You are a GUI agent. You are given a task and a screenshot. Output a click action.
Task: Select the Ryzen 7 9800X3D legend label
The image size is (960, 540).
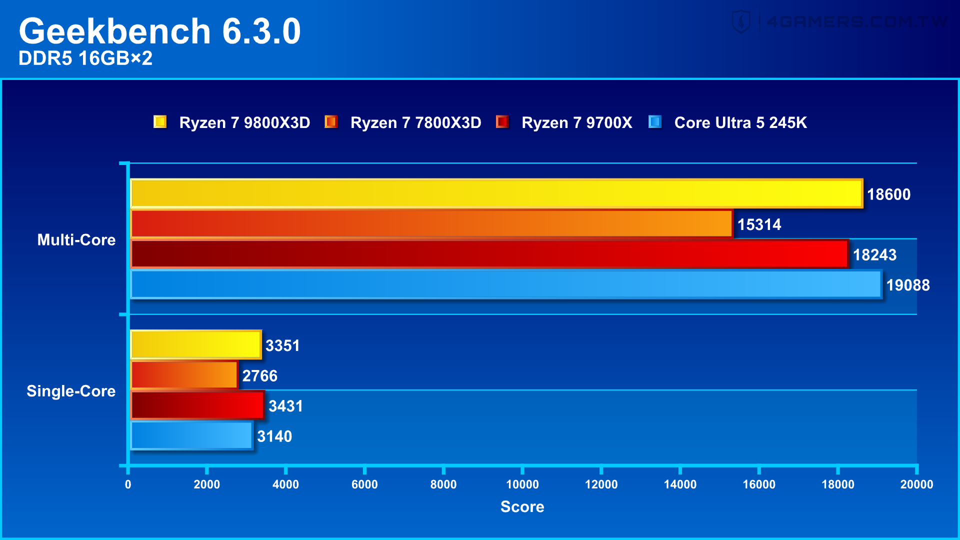[x=244, y=122]
